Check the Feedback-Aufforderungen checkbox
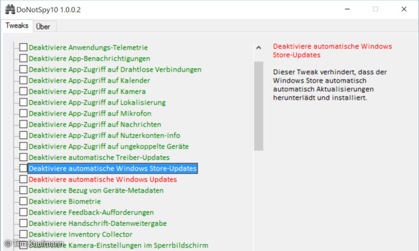 (x=23, y=212)
